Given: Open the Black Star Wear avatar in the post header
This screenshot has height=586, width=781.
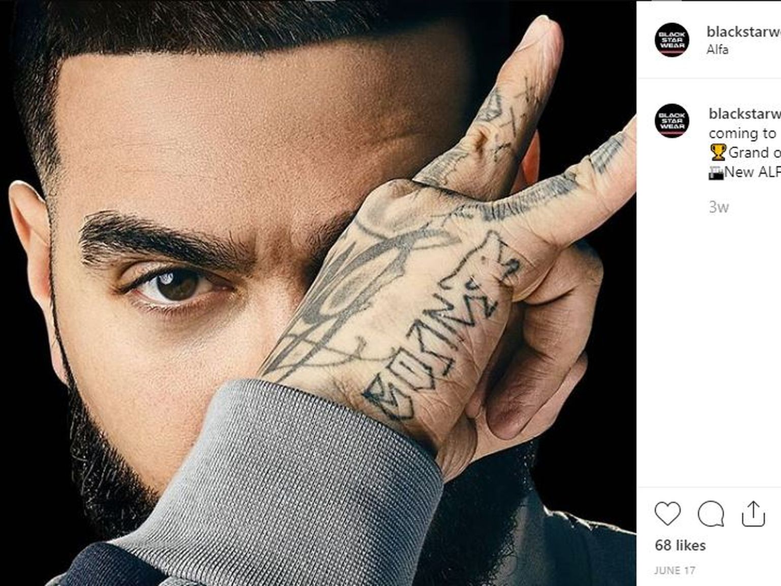Looking at the screenshot, I should click(672, 40).
